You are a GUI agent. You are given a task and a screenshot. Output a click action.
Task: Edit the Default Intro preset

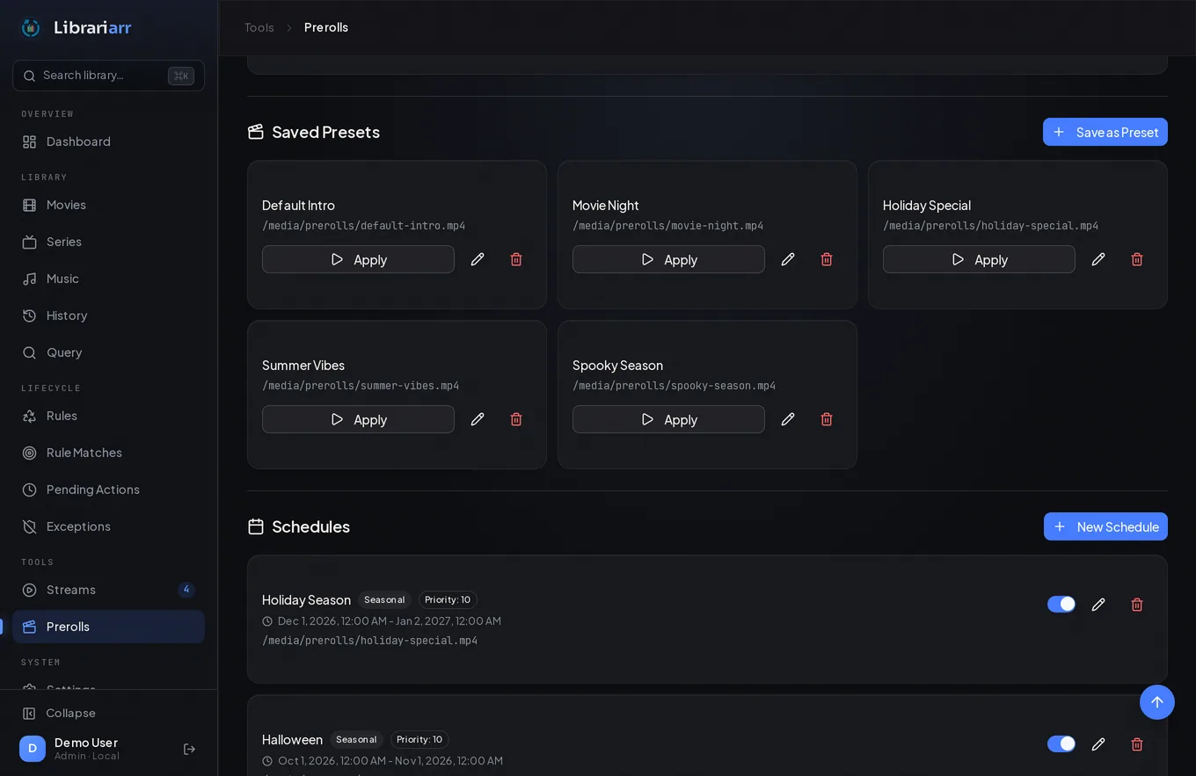click(x=478, y=259)
